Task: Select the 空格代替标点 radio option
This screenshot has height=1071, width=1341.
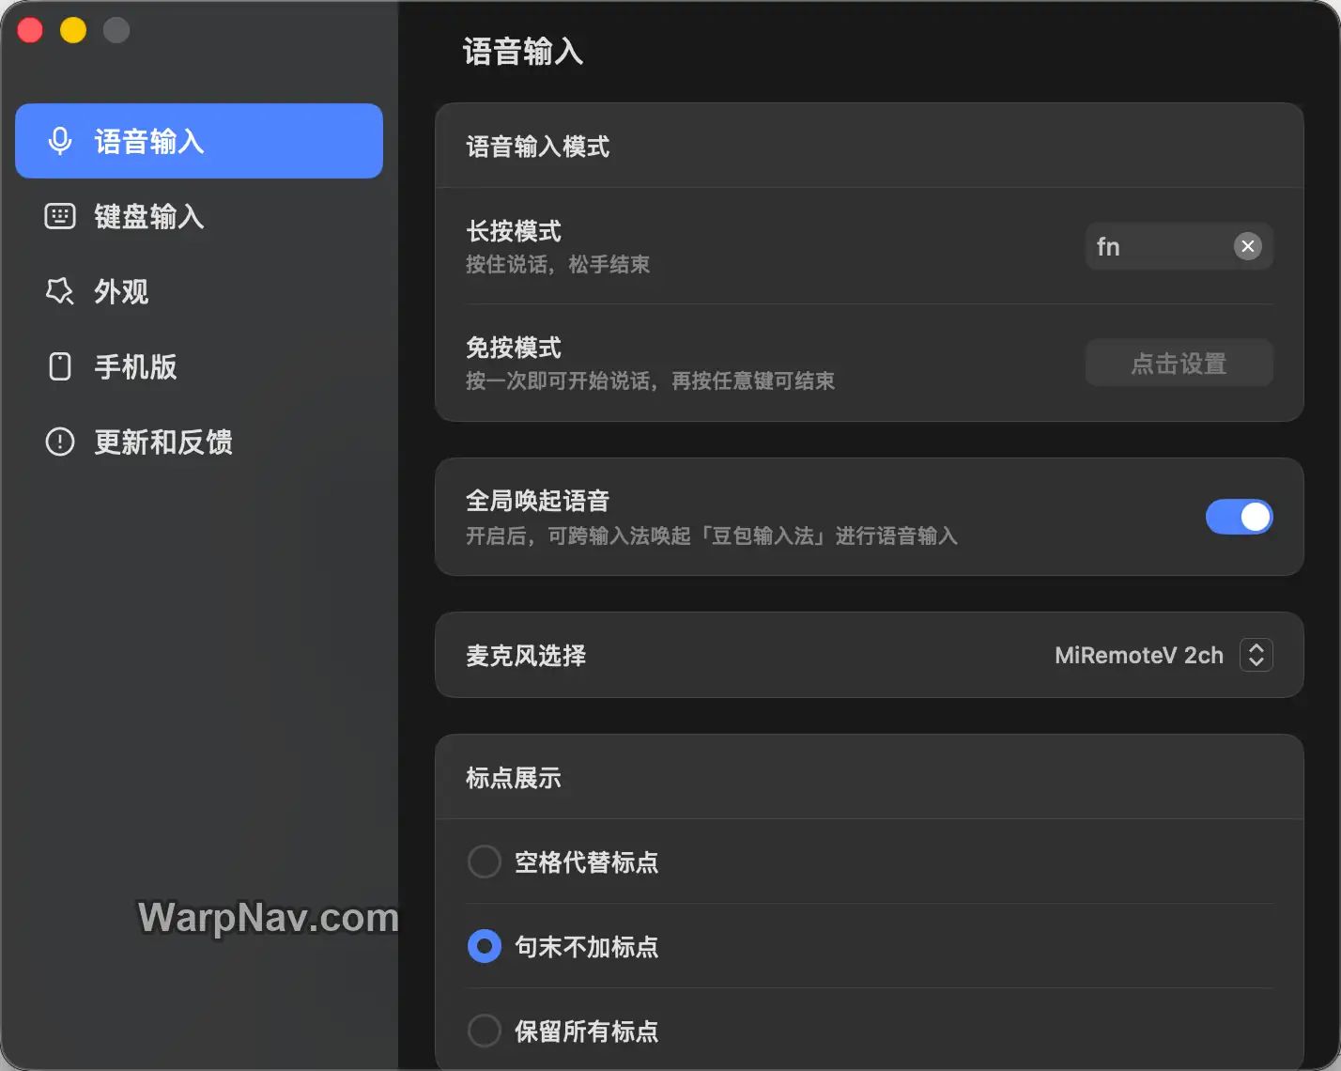Action: pyautogui.click(x=485, y=861)
